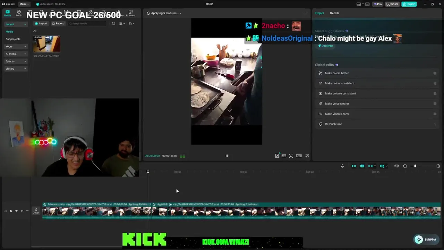Screen dimensions: 444x250
Task: Toggle Make volume consistent
Action: pos(435,93)
